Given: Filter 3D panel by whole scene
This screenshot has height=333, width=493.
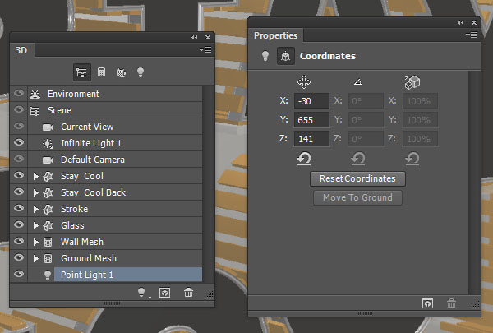Looking at the screenshot, I should click(83, 72).
